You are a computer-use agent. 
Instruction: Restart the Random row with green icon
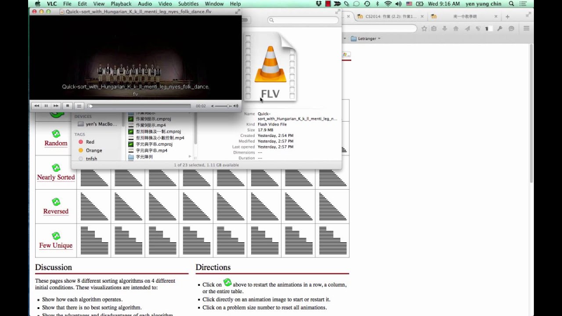[x=56, y=134]
